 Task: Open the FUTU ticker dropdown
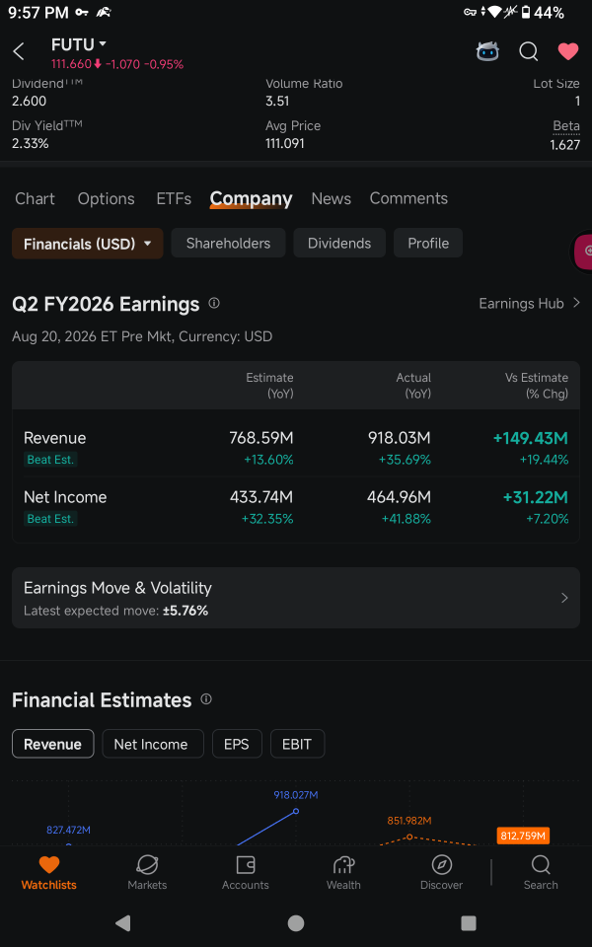[79, 44]
